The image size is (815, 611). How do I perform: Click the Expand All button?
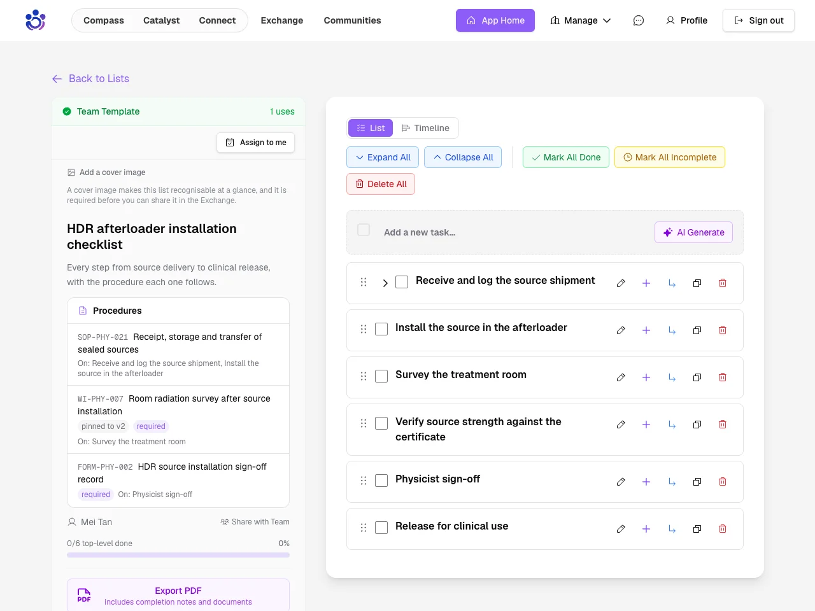(x=383, y=157)
